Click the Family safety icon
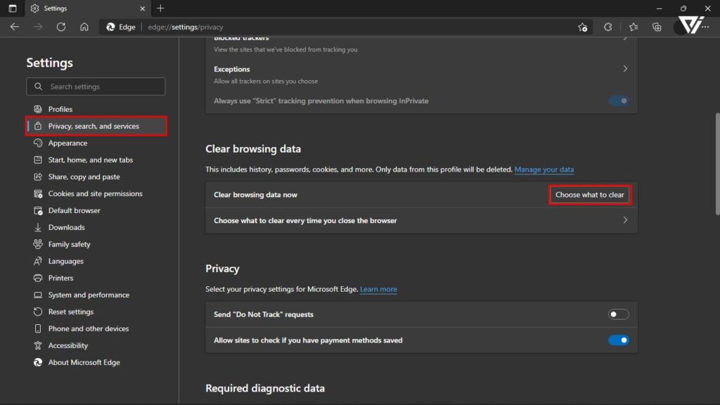720x405 pixels. tap(38, 244)
